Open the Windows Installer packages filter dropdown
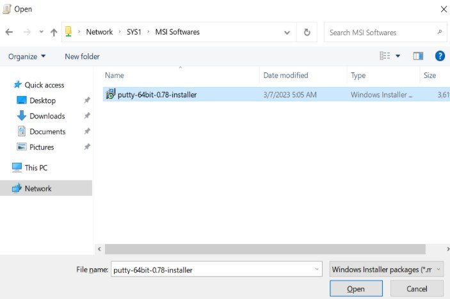This screenshot has width=450, height=299. pos(386,269)
